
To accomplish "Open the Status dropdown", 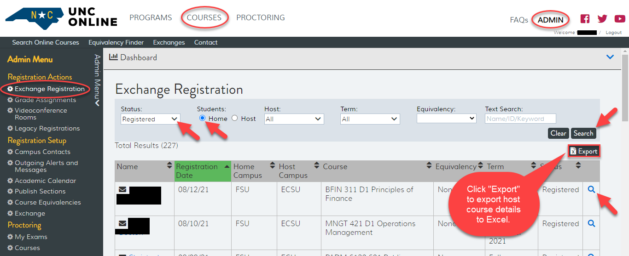I will pyautogui.click(x=150, y=119).
